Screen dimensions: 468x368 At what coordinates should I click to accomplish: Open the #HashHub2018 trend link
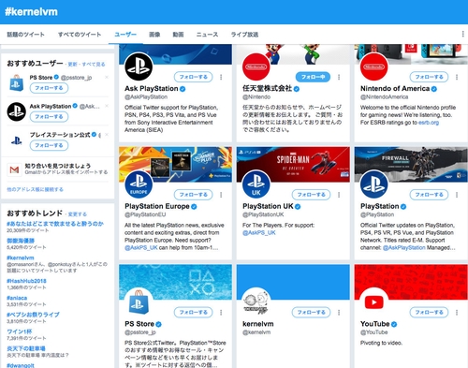tap(26, 281)
